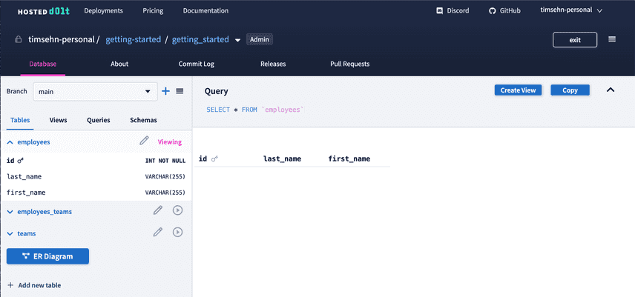Open Pricing in top navigation
635x297 pixels.
click(x=153, y=10)
